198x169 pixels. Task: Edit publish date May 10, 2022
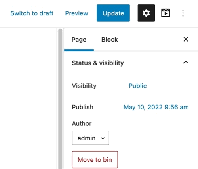156,107
